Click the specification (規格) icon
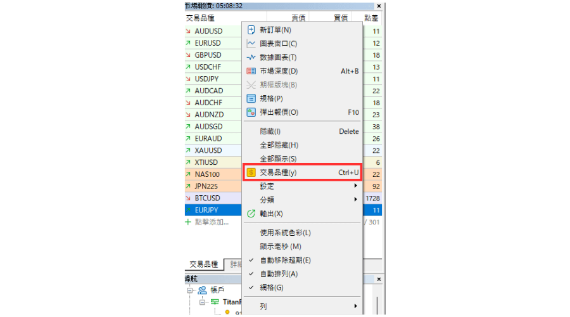570x317 pixels. 251,98
